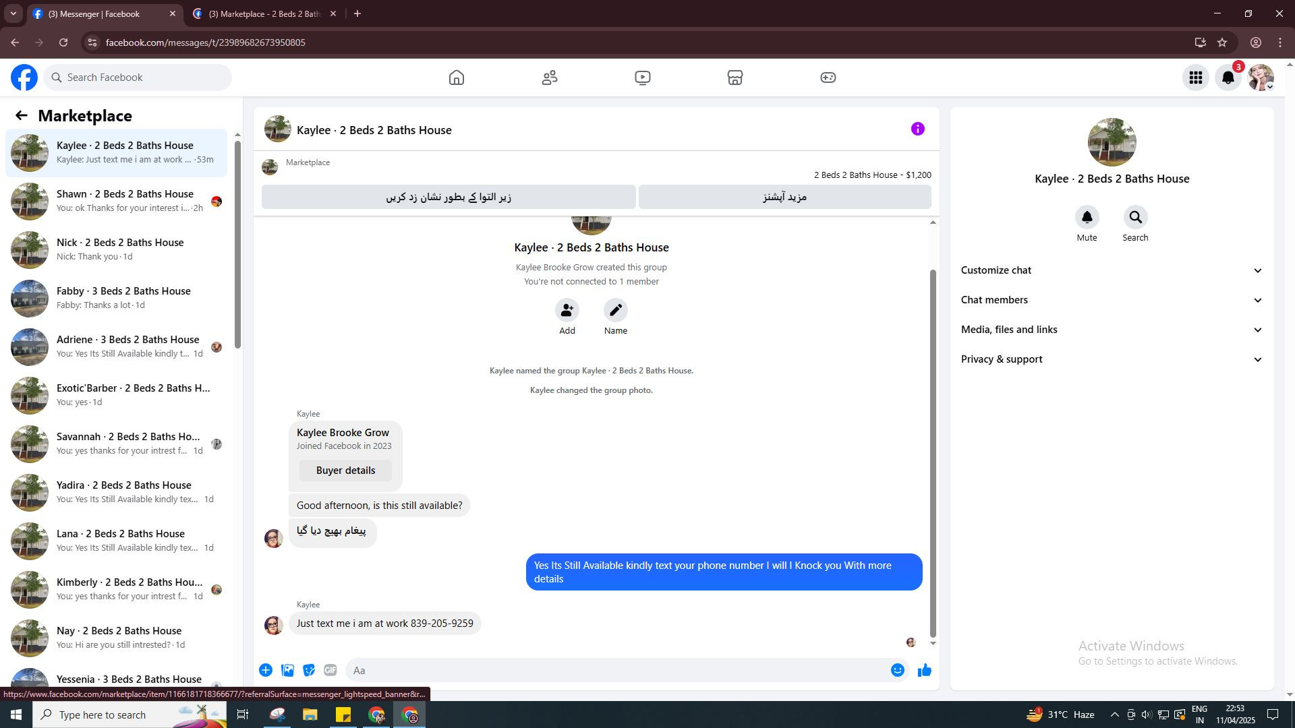Click the more options button (مزید آپشنز)
The width and height of the screenshot is (1295, 728).
click(785, 197)
